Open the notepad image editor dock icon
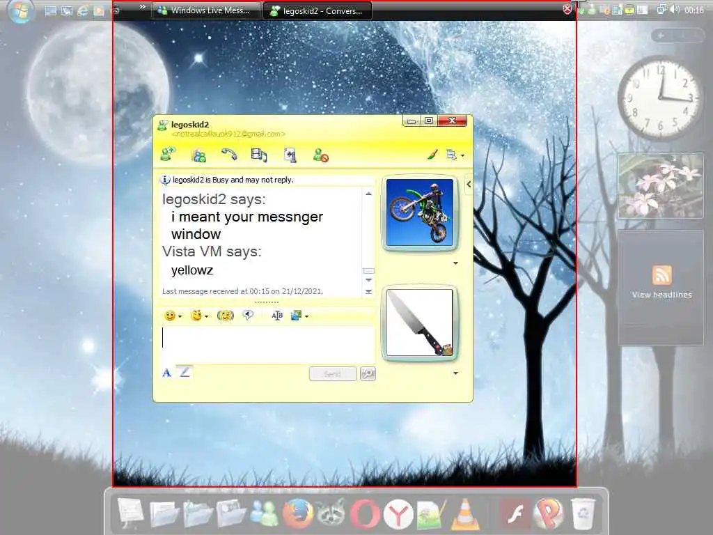 click(431, 515)
